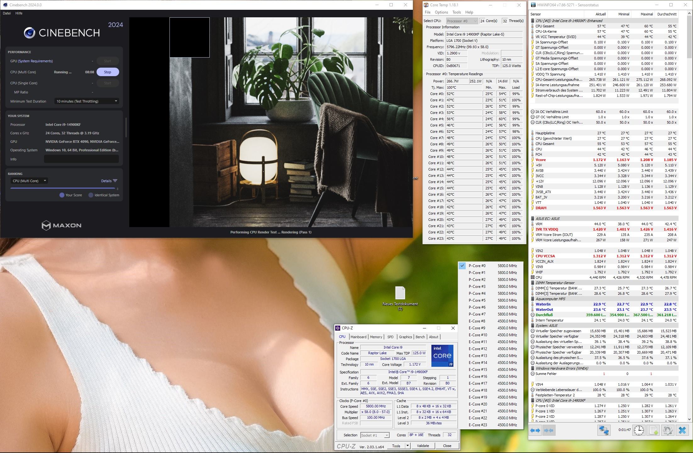The height and width of the screenshot is (453, 693).
Task: Click thermometer icon beside VRM row
Action: pyautogui.click(x=532, y=224)
